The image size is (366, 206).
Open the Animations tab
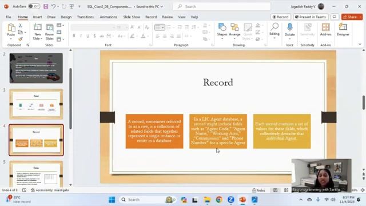pyautogui.click(x=109, y=17)
